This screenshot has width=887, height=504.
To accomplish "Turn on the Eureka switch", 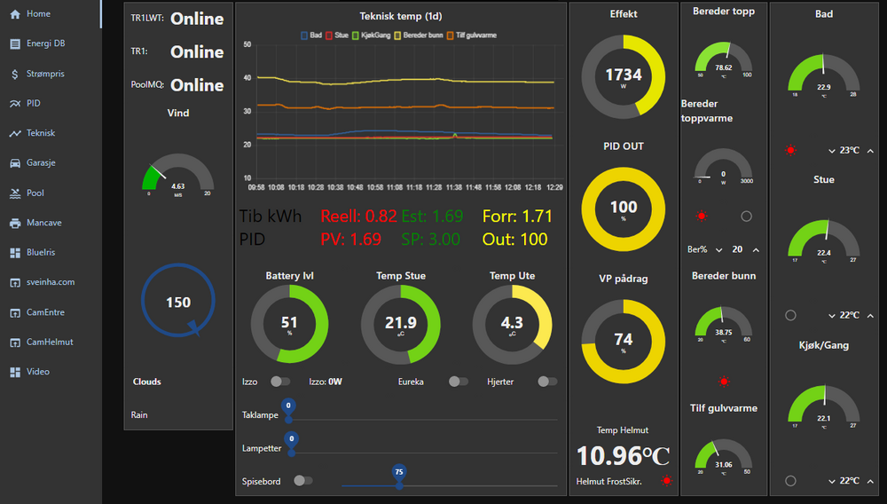I will click(x=458, y=382).
